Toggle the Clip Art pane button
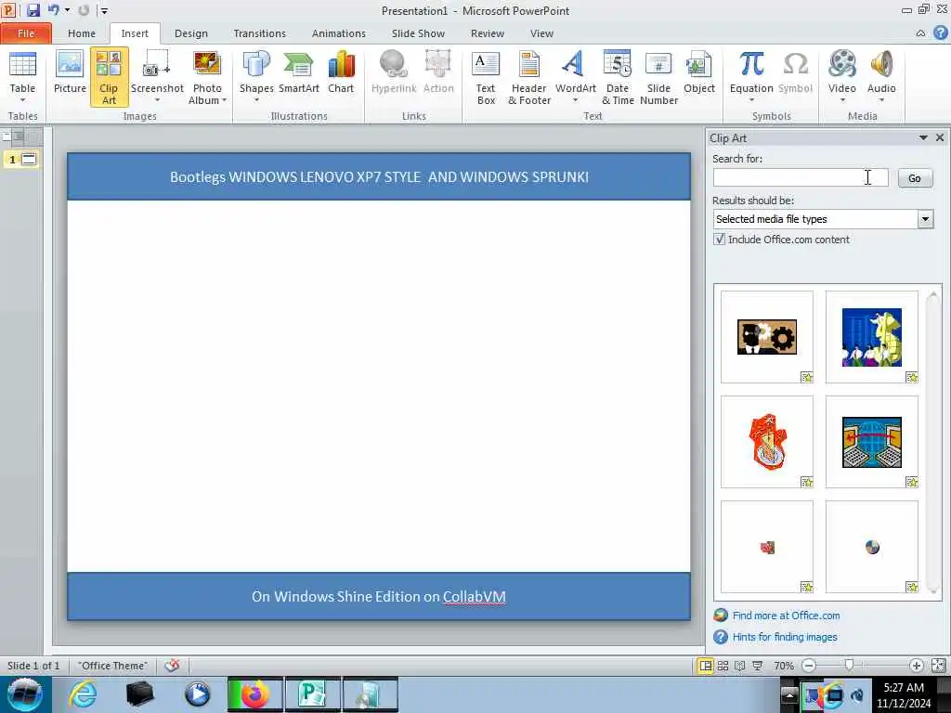 110,77
